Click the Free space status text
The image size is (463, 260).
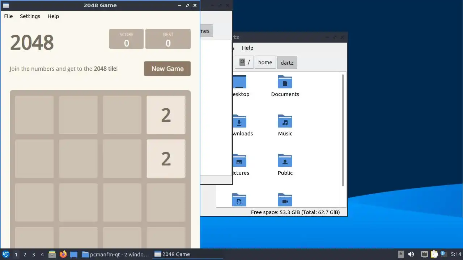click(296, 212)
